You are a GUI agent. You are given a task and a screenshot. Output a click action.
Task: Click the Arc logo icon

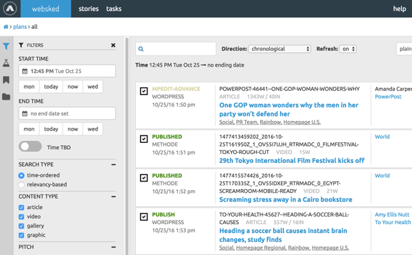pyautogui.click(x=10, y=8)
